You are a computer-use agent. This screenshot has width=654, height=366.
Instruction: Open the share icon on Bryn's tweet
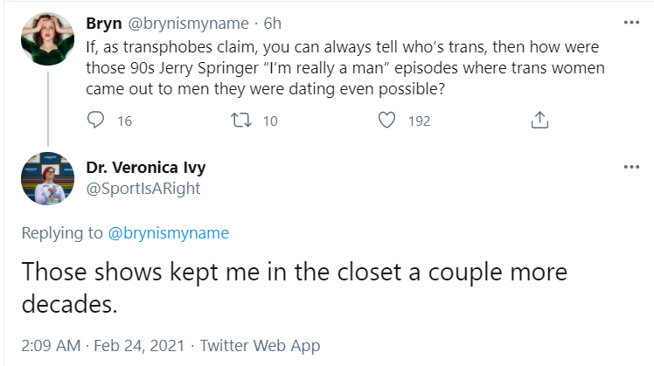coord(539,120)
